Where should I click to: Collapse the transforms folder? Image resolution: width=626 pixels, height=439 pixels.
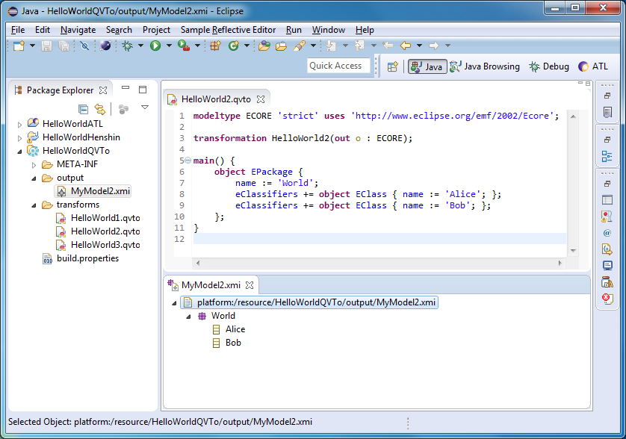[x=34, y=205]
